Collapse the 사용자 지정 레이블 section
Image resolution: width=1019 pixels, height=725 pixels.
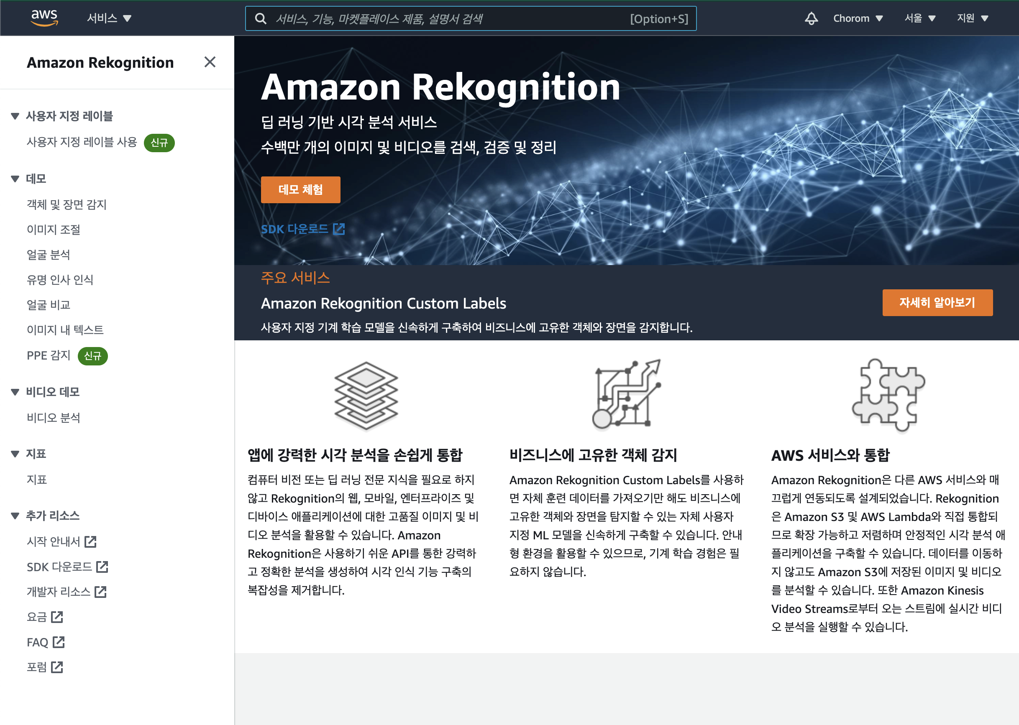pyautogui.click(x=15, y=116)
